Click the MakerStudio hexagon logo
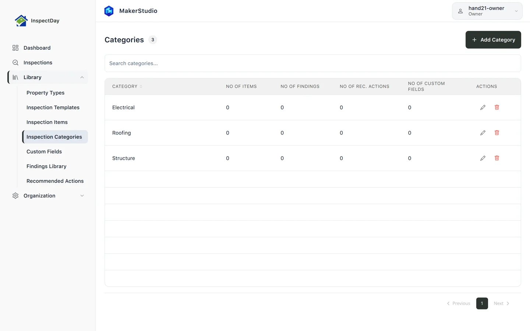Viewport: 530px width, 331px height. [109, 11]
